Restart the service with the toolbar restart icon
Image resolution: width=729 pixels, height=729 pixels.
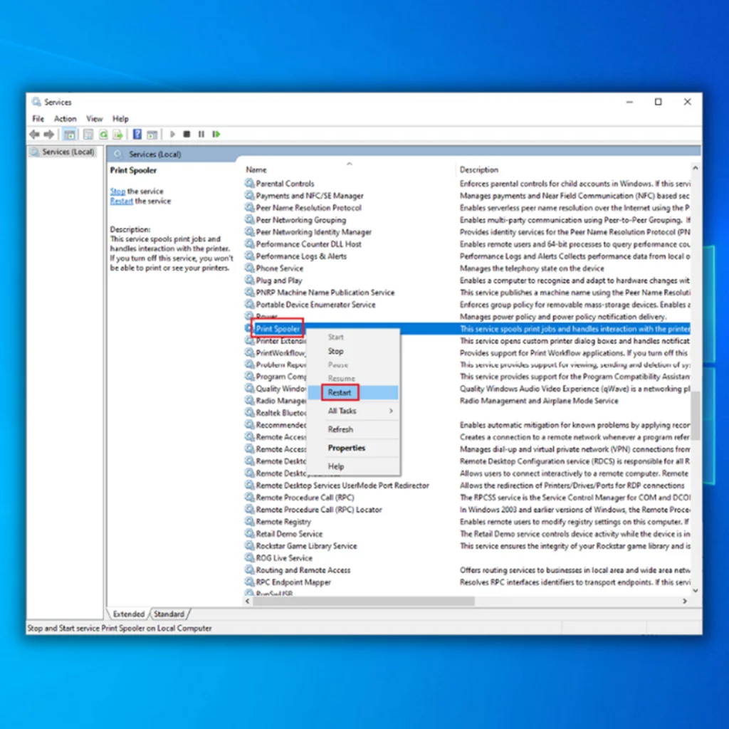pyautogui.click(x=216, y=134)
